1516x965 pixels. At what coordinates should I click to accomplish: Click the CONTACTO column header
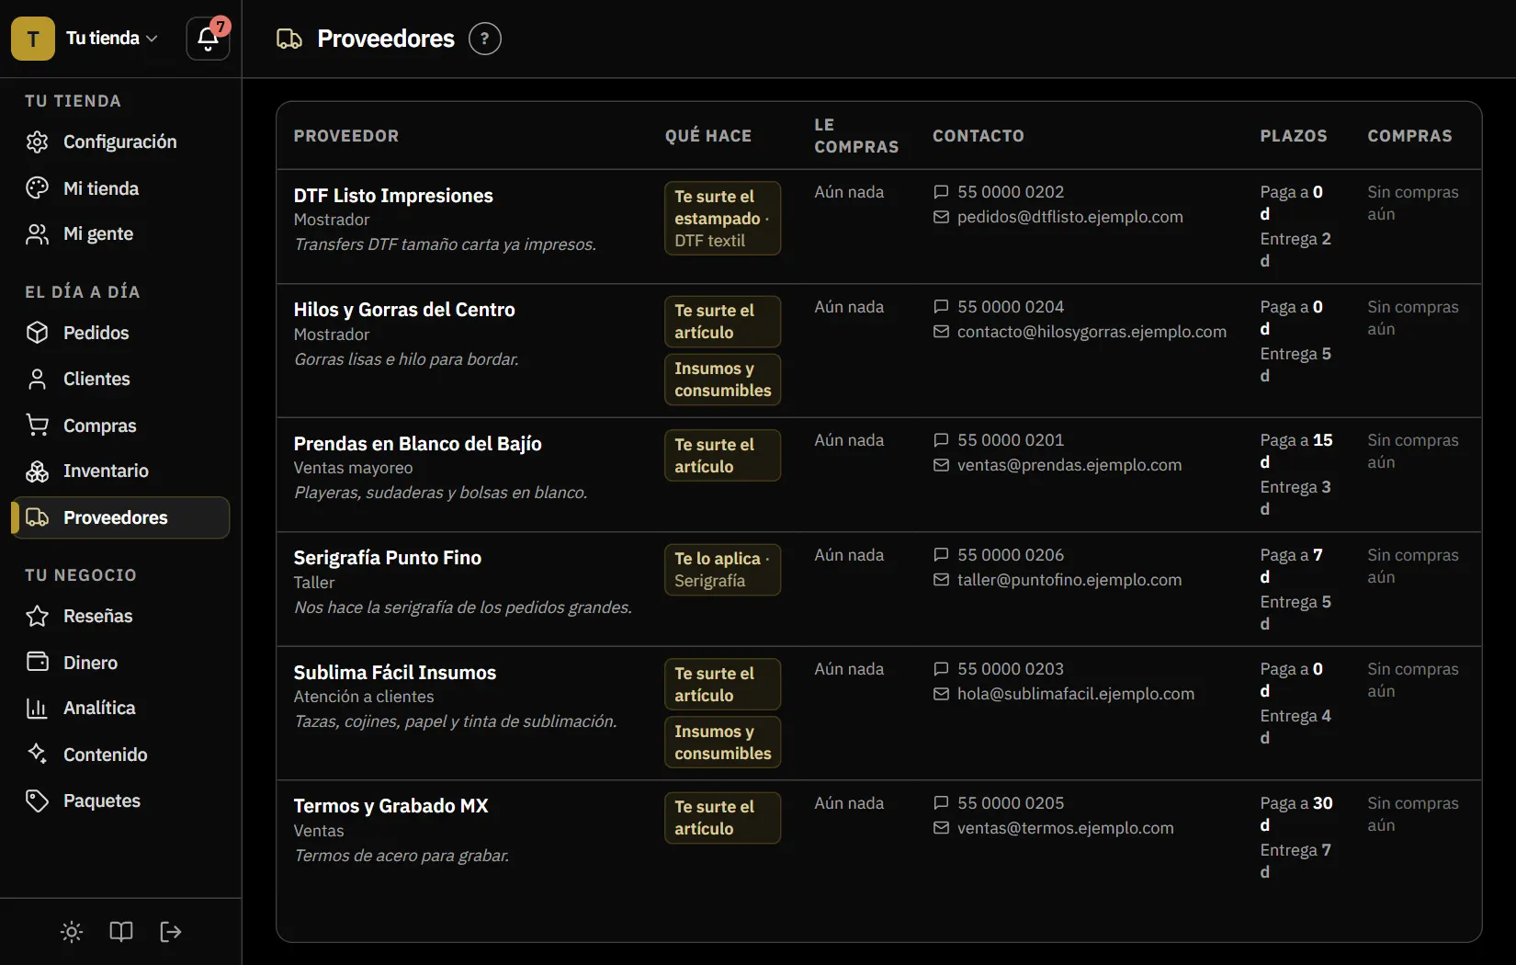979,136
